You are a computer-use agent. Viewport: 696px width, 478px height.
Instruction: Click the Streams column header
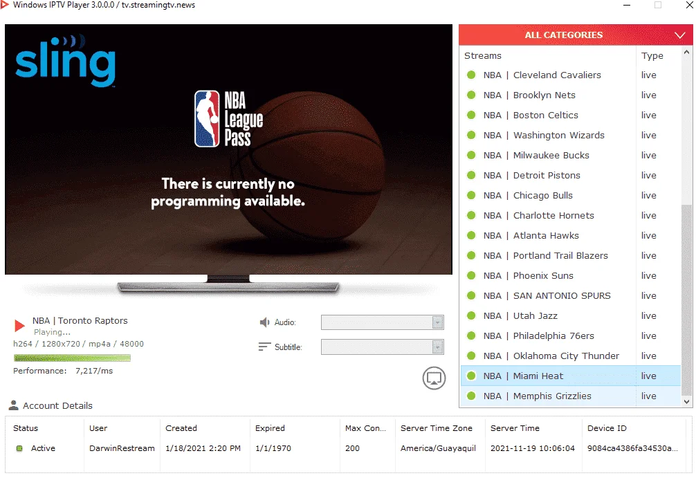(482, 55)
